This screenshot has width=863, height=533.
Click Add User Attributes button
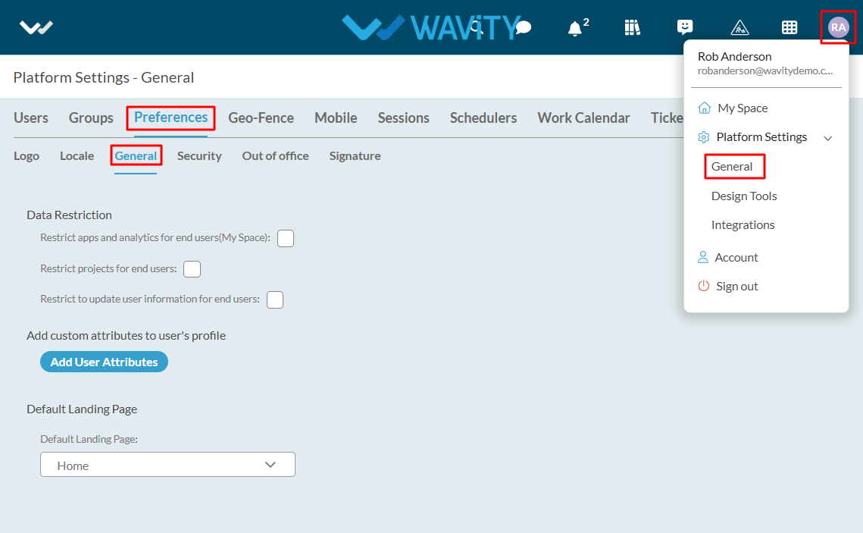click(x=104, y=362)
